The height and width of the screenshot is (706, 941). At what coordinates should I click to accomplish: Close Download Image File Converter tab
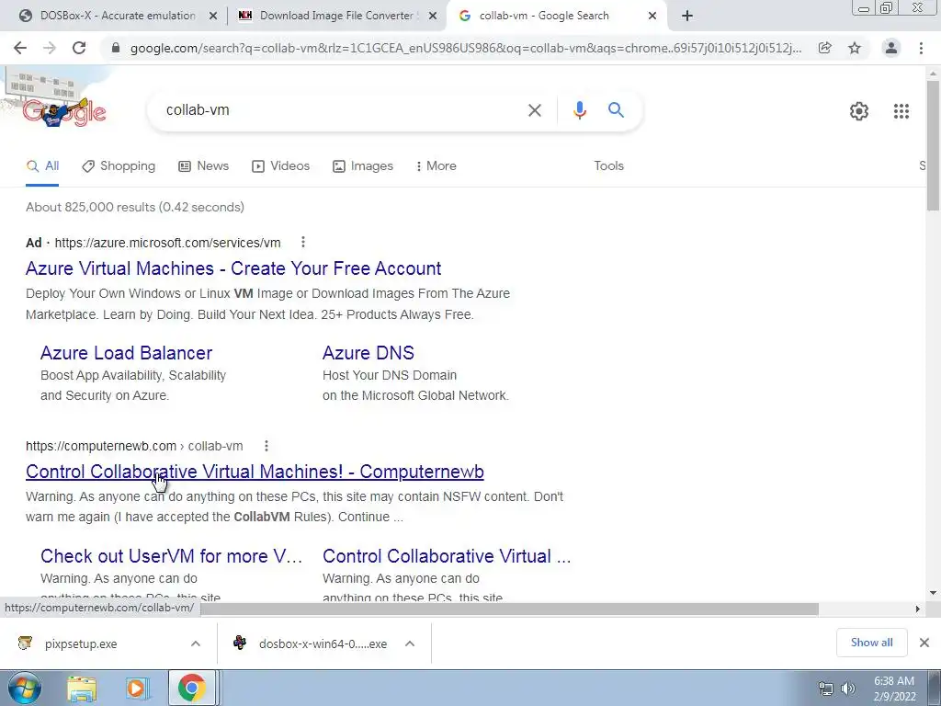click(x=432, y=17)
